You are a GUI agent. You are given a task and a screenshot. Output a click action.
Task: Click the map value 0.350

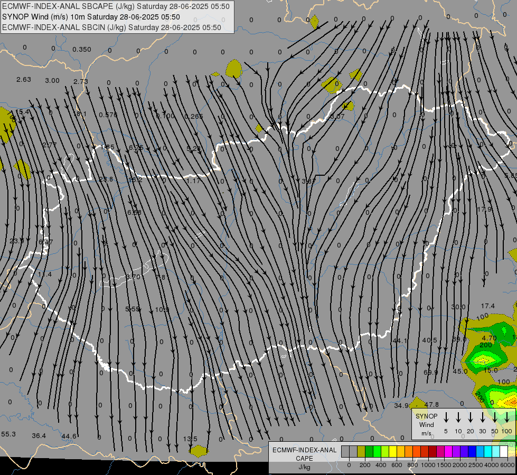82,50
